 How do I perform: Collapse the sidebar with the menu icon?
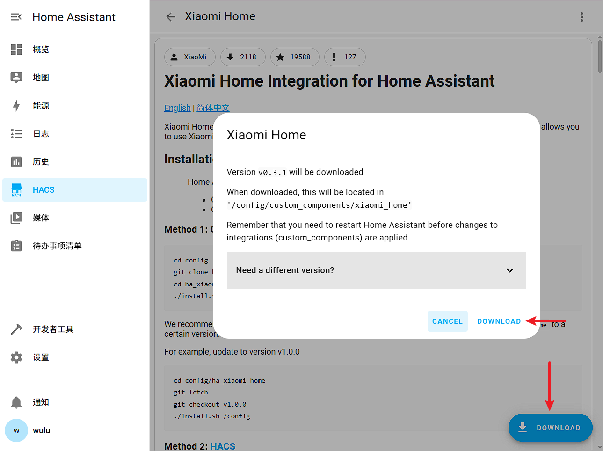[x=16, y=17]
